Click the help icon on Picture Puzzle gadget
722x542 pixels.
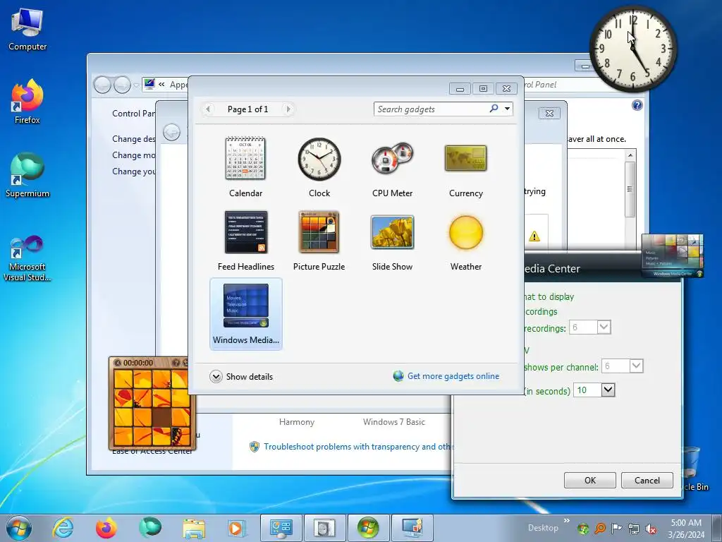176,363
